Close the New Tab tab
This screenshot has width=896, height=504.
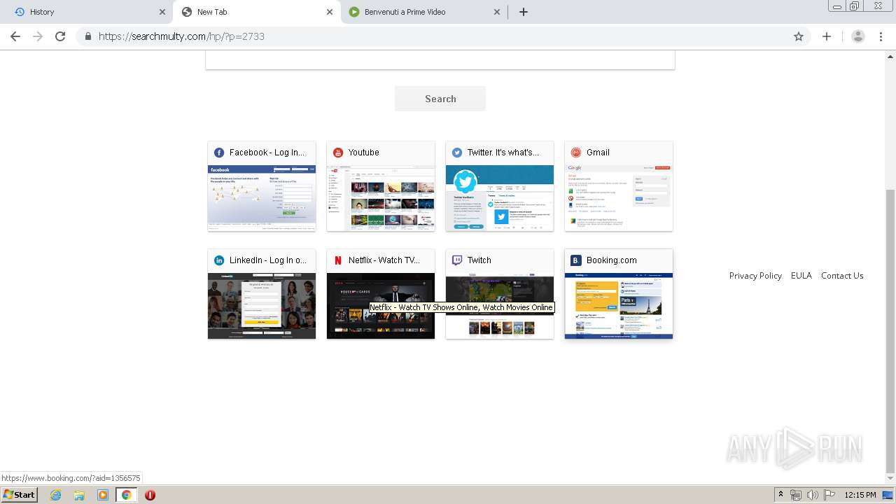330,12
